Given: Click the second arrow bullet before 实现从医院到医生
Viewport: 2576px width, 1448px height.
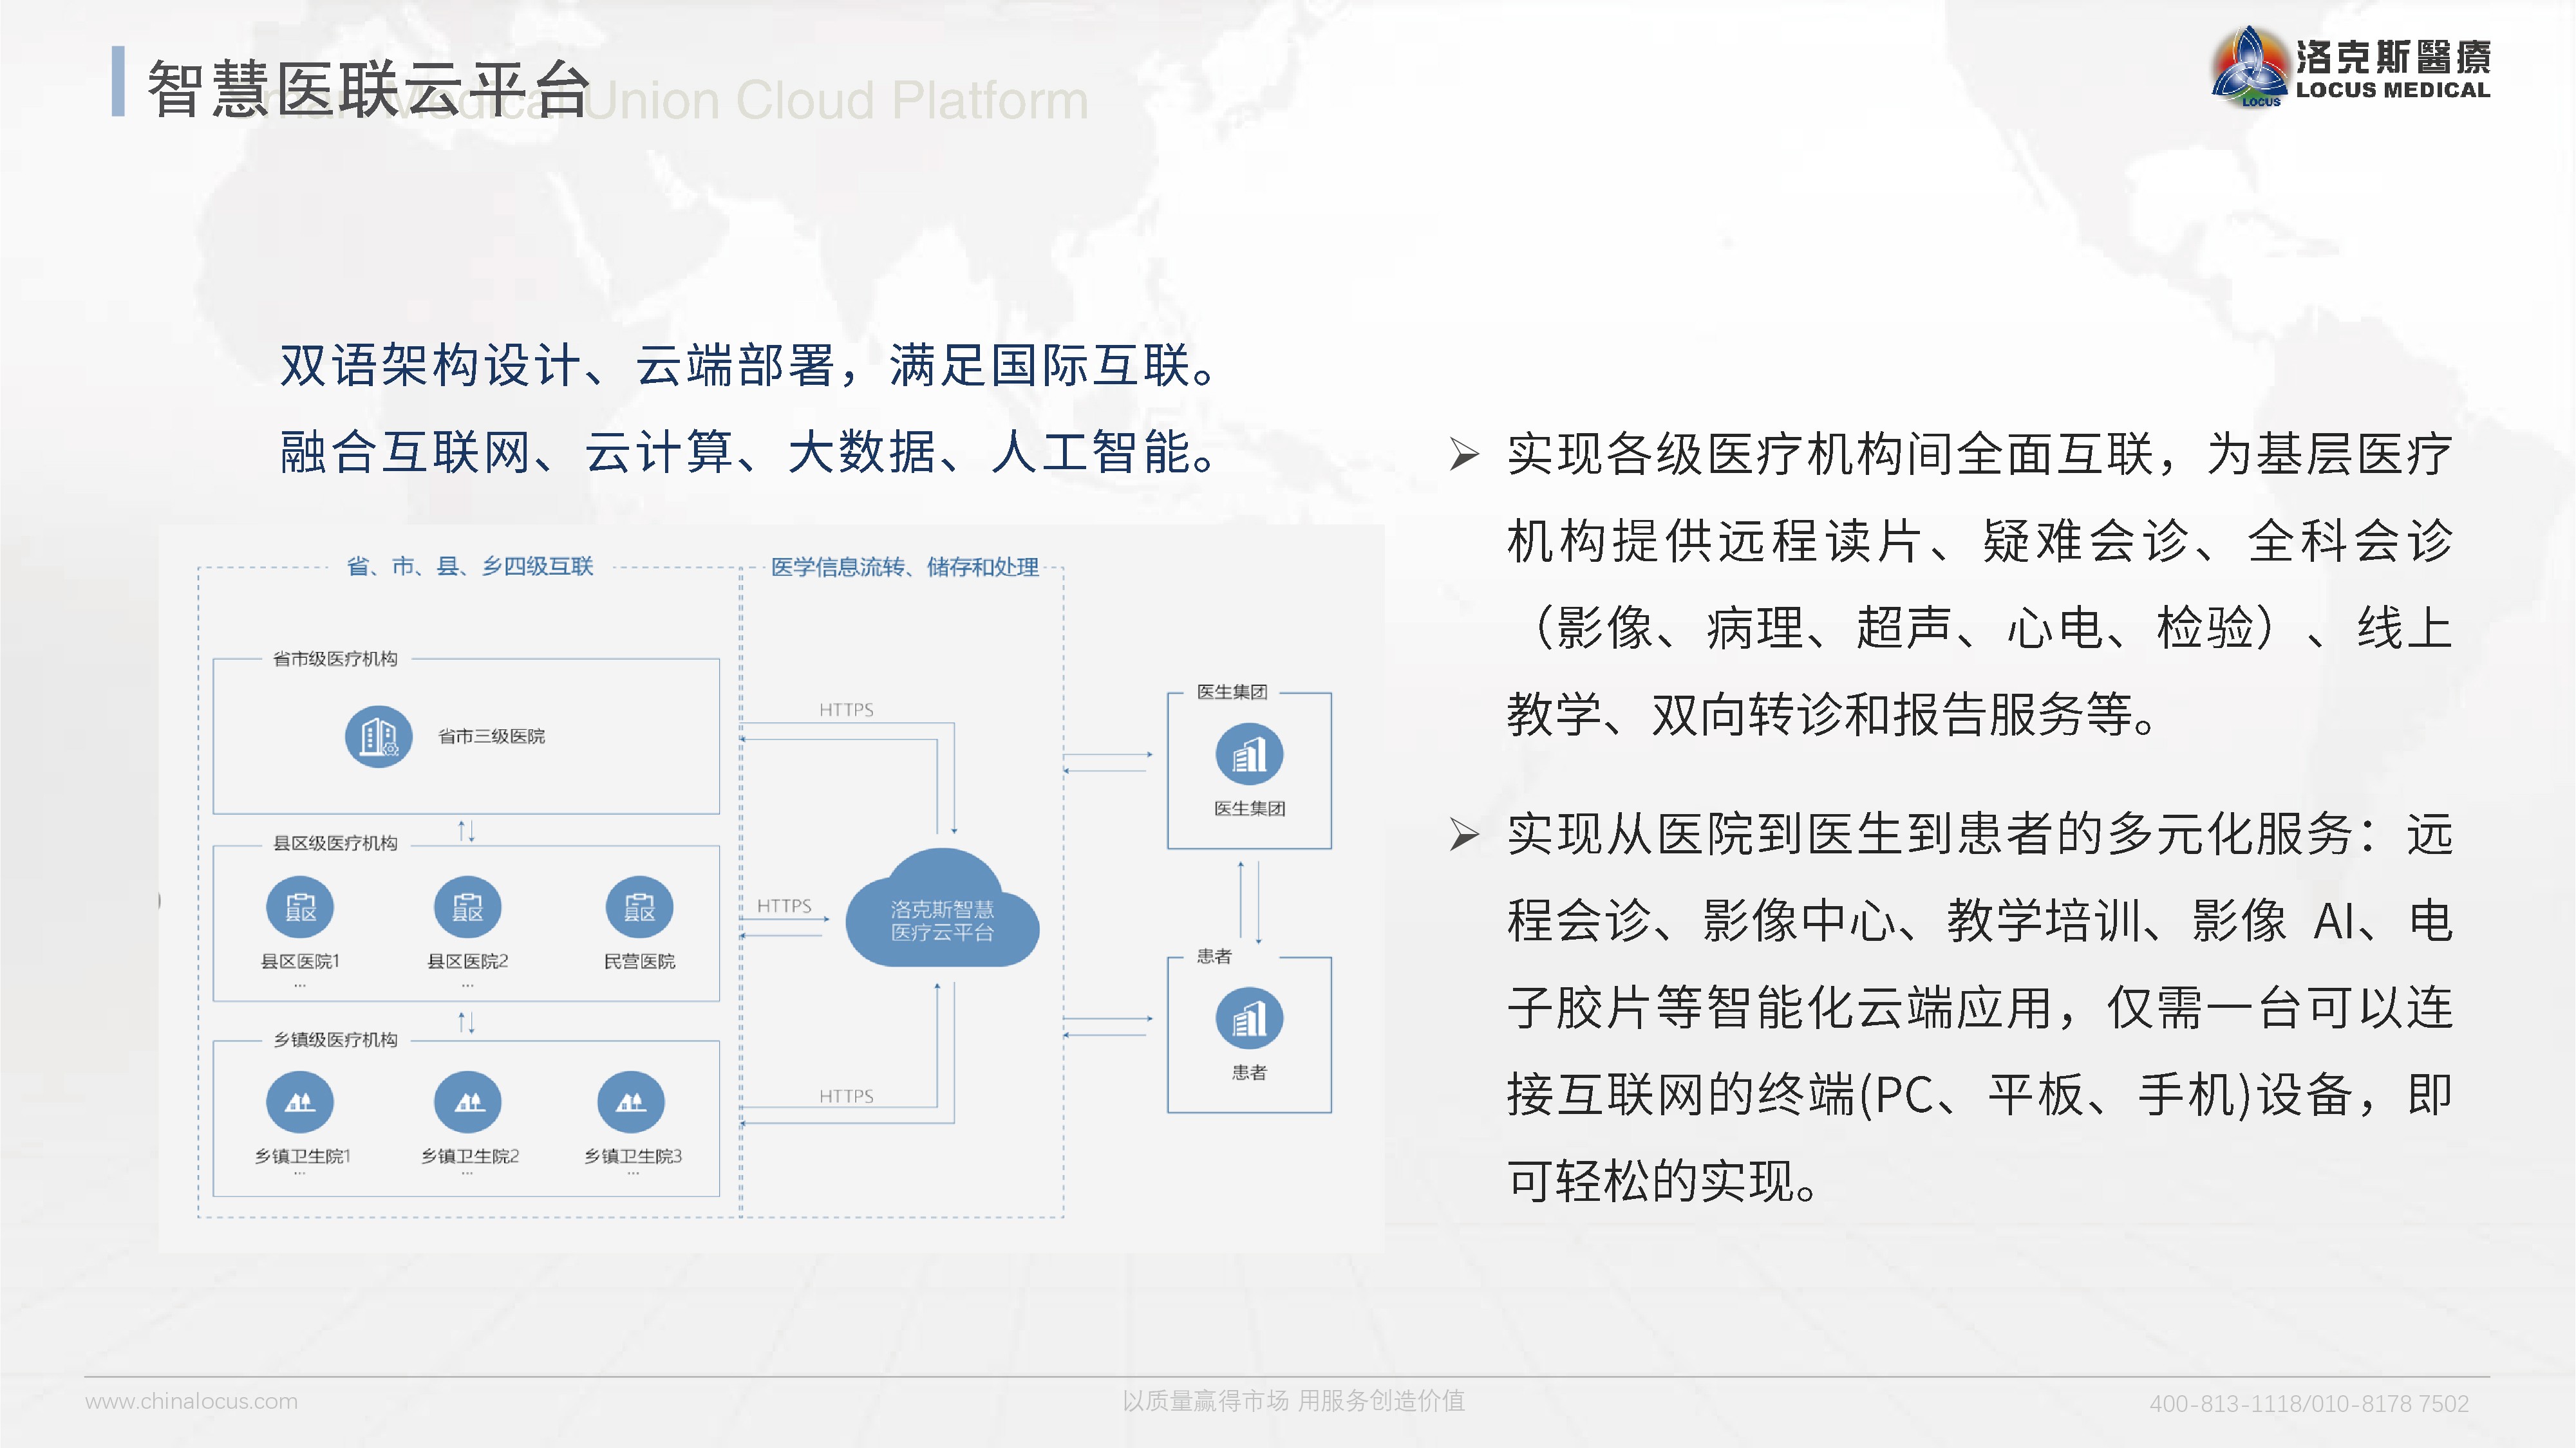Looking at the screenshot, I should coord(1465,835).
